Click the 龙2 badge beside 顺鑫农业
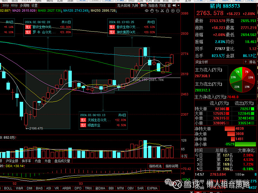Viewport: 258px width, 193px height. [x=83, y=125]
